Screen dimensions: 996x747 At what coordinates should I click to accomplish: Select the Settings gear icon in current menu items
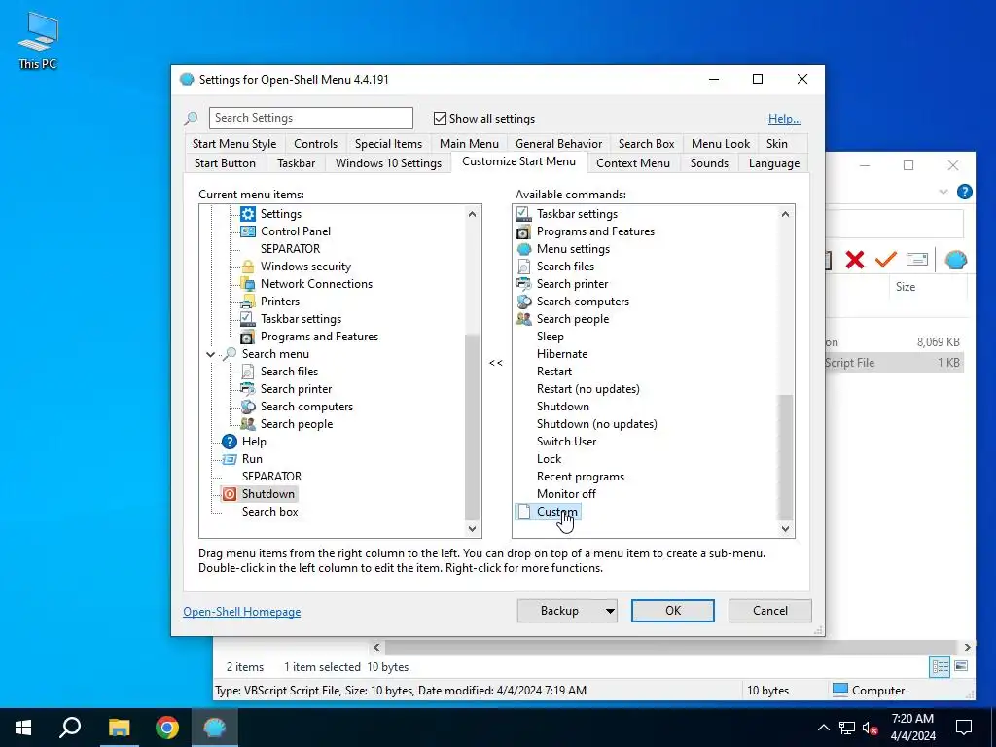point(248,214)
